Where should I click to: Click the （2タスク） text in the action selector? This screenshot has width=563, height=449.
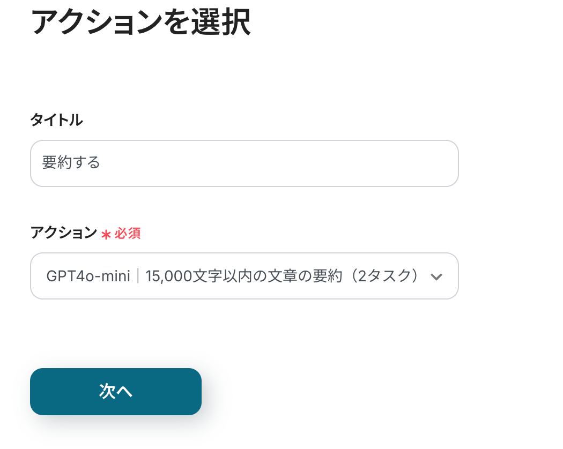[388, 276]
